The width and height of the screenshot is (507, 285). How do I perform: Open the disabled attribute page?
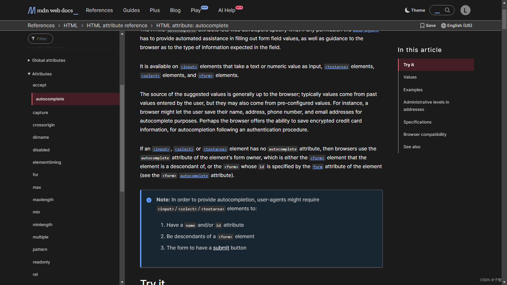coord(41,150)
